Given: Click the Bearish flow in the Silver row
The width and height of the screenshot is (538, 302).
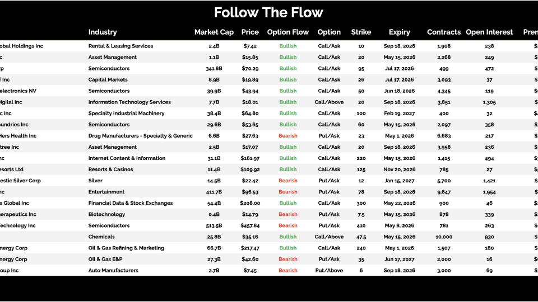Looking at the screenshot, I should pyautogui.click(x=288, y=181).
